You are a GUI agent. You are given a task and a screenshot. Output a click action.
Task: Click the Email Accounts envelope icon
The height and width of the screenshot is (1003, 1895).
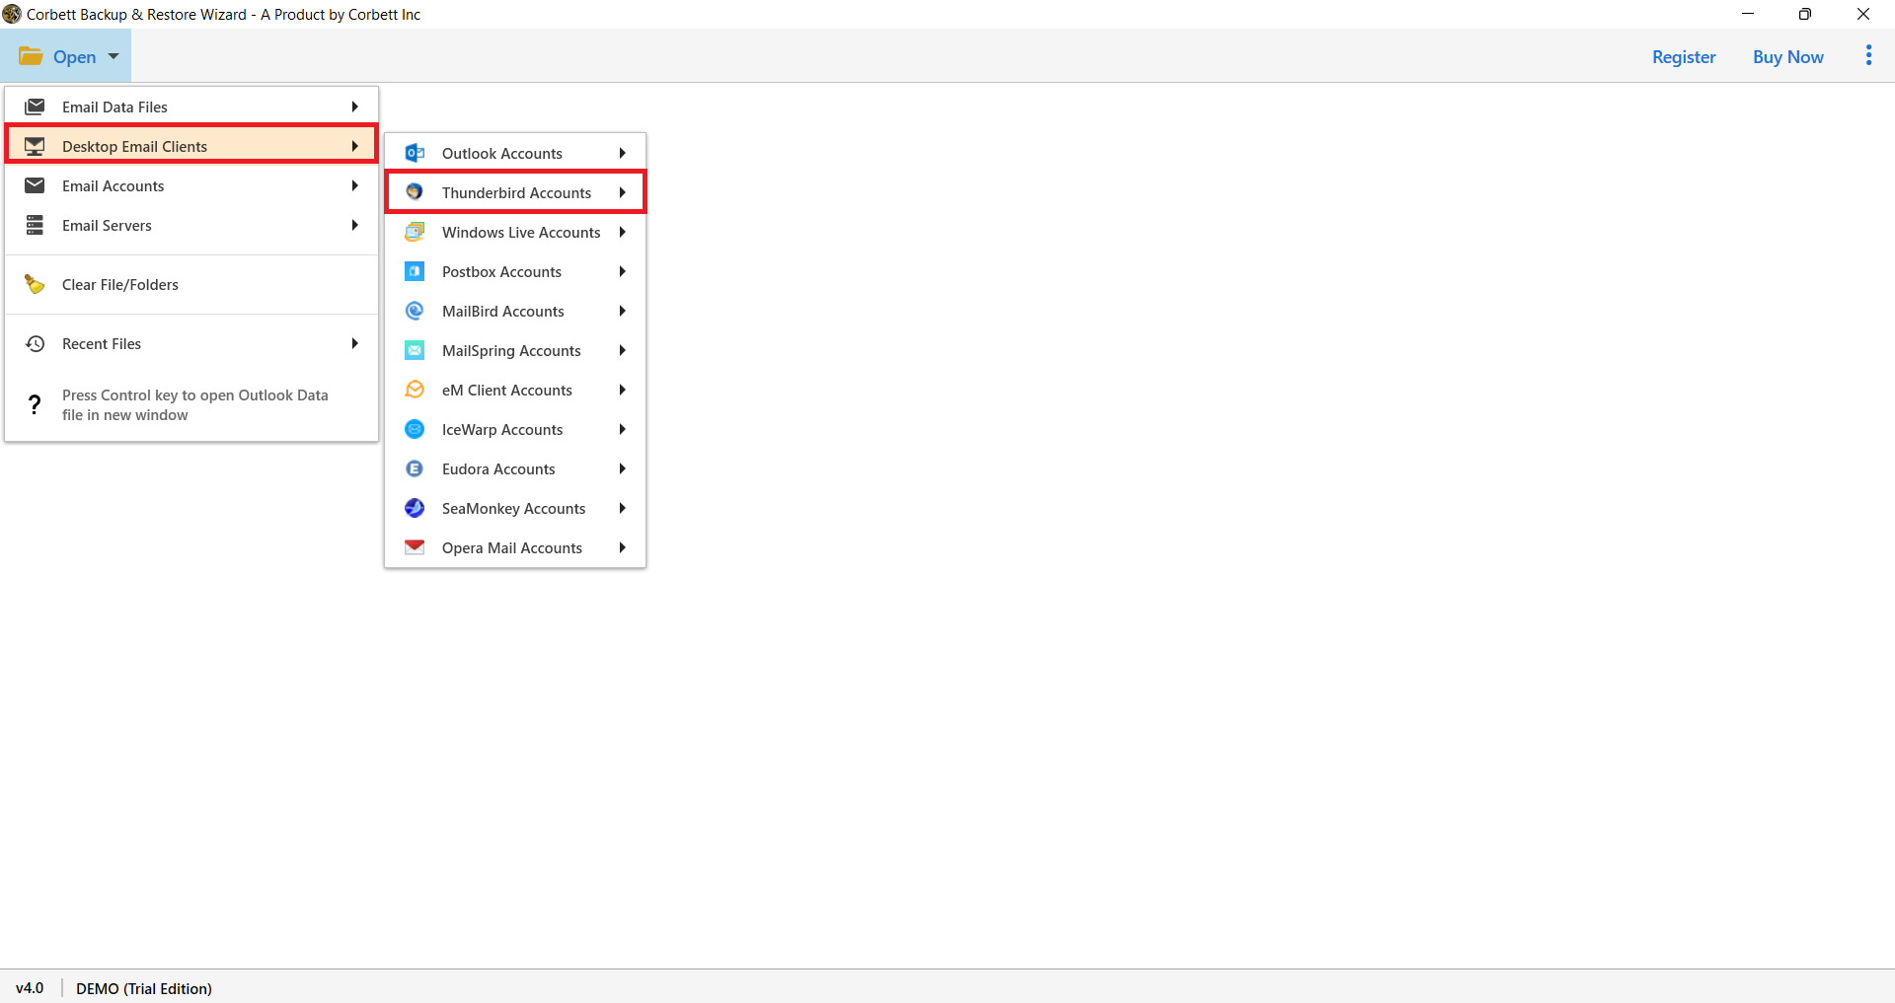35,185
